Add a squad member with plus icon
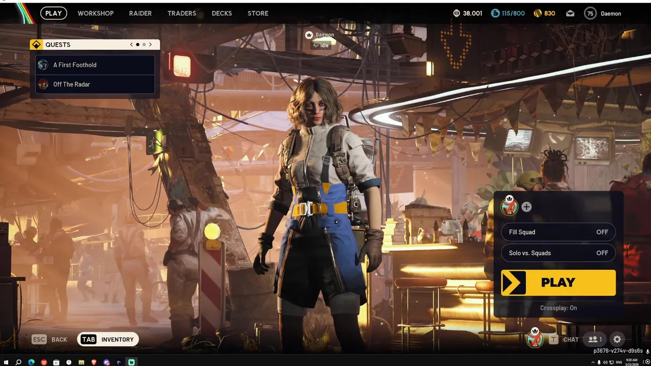Screen dimensions: 651x366 [526, 207]
